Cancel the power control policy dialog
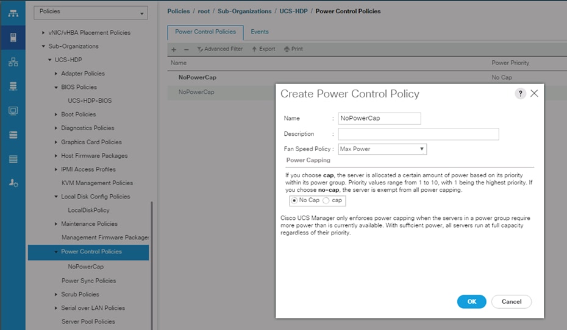The height and width of the screenshot is (330, 567). point(512,301)
